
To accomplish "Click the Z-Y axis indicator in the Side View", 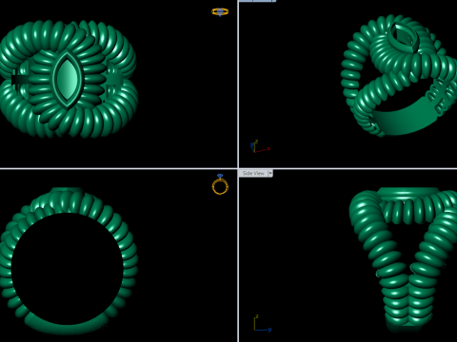I will (x=263, y=324).
